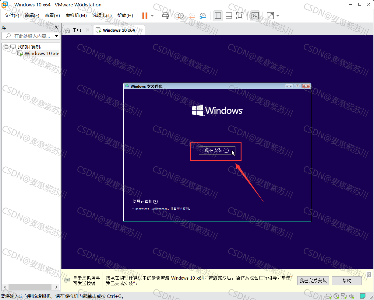Select 我的计算机 in the library tree

coord(29,47)
